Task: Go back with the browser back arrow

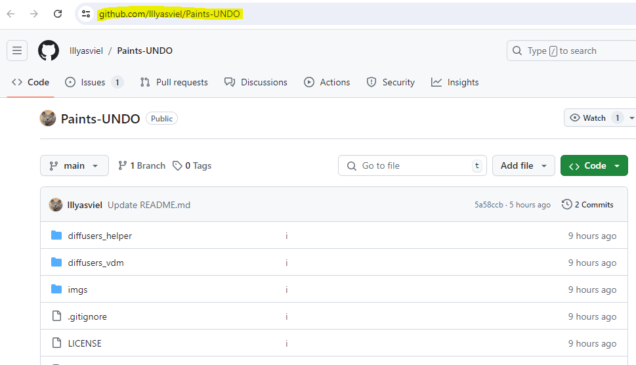Action: point(11,14)
